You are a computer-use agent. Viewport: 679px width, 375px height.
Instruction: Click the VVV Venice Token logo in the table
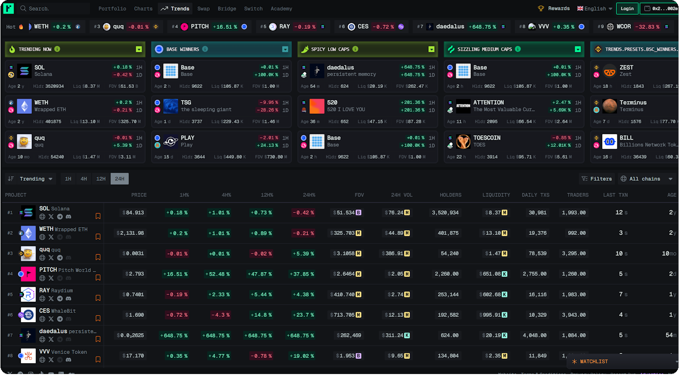(x=28, y=356)
